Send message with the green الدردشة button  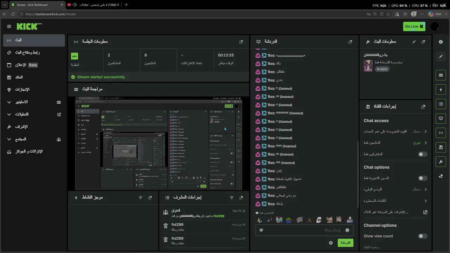coord(345,243)
